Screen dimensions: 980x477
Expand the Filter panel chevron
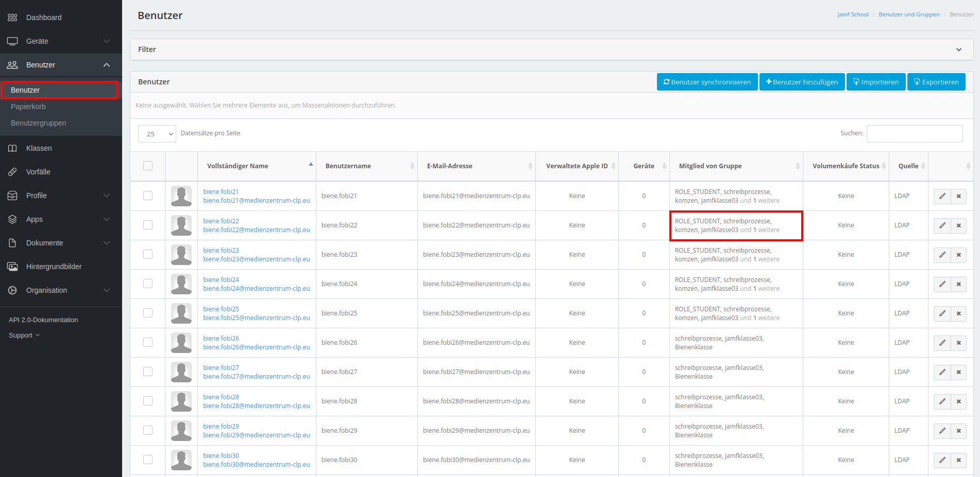click(958, 50)
